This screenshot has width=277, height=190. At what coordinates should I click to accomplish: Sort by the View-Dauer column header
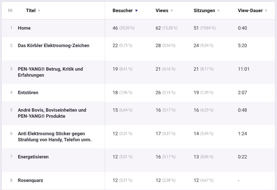250,11
